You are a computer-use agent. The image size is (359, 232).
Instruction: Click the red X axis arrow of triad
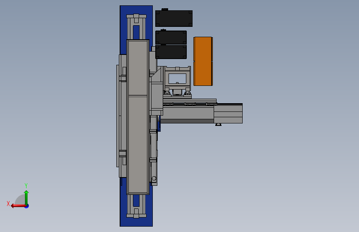coord(18,206)
